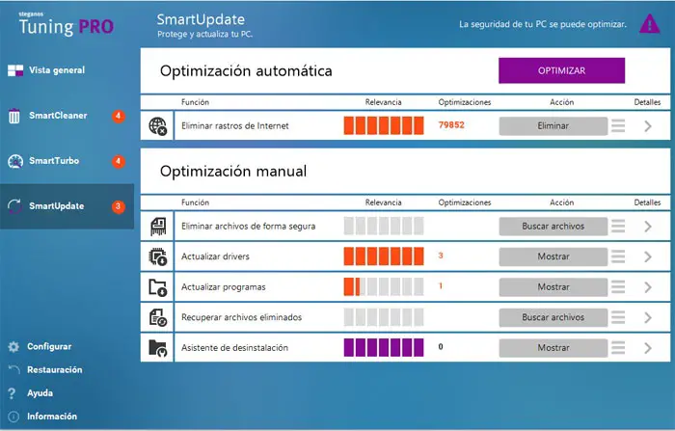Screen dimensions: 675x431
Task: Open the Ayuda help link
Action: 40,393
